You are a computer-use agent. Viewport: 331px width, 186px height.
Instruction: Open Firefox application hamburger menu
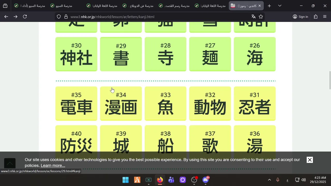click(x=325, y=17)
